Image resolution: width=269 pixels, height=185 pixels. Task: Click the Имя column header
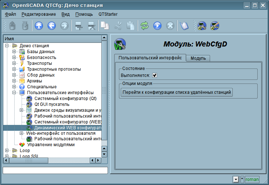tap(52, 39)
